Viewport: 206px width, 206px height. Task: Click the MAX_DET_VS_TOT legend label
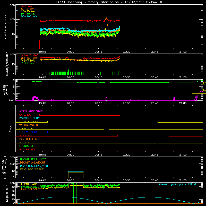32,189
